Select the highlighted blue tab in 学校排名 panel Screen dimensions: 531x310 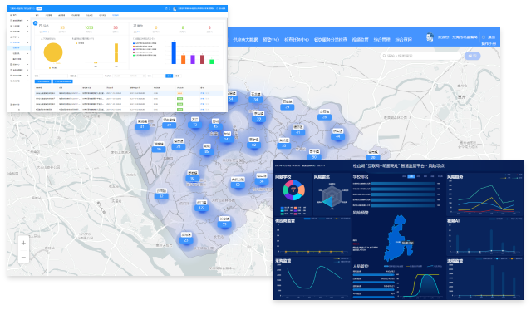pyautogui.click(x=411, y=176)
